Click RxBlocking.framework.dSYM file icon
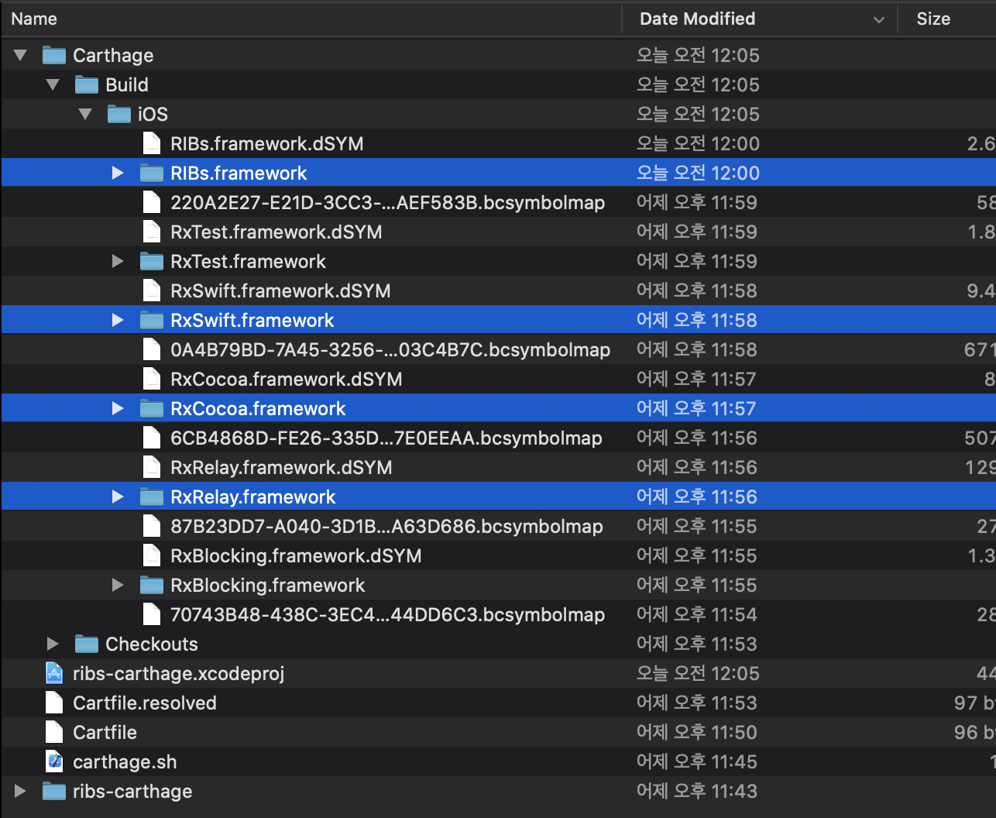The width and height of the screenshot is (996, 818). click(x=152, y=555)
